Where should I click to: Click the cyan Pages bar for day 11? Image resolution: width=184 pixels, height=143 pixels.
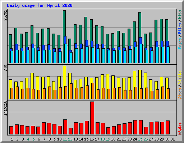coord(66,53)
